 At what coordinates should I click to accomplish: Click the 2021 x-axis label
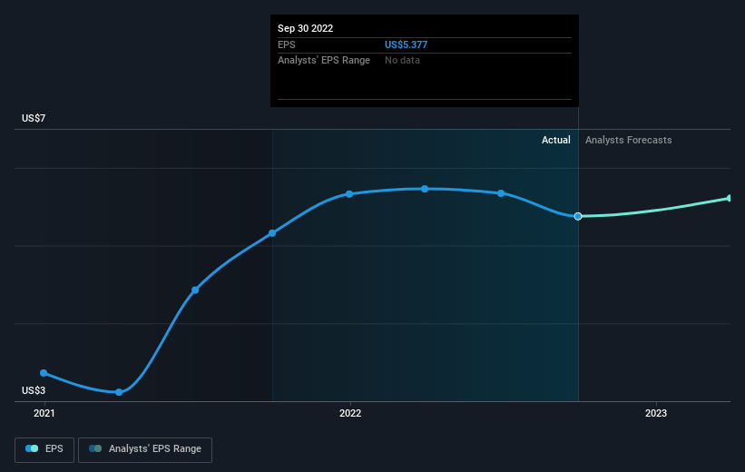44,414
